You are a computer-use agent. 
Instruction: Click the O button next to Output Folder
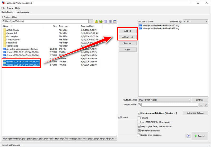[206, 105]
